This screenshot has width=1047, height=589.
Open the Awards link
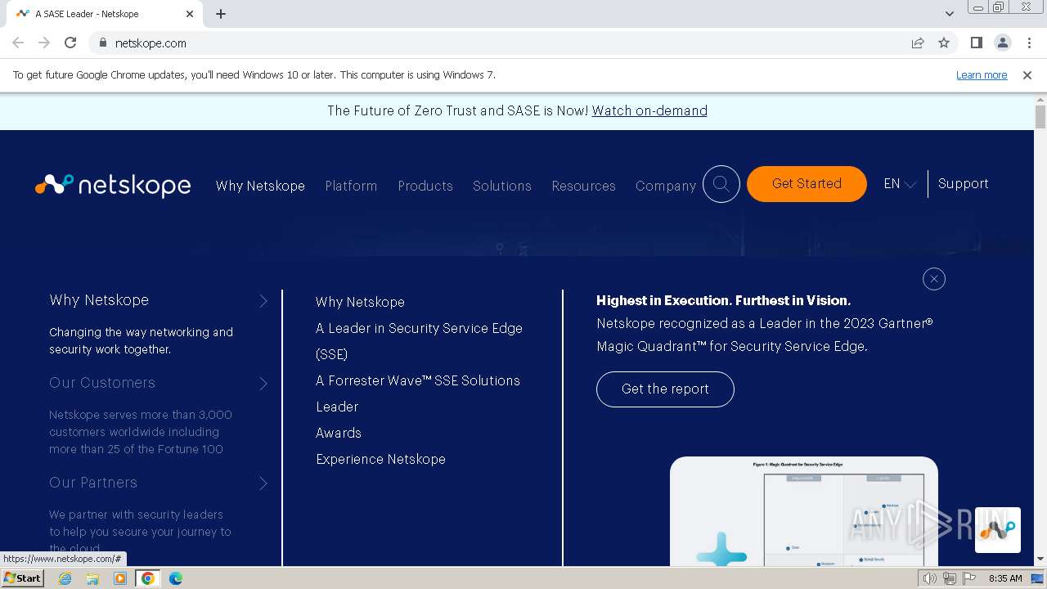pos(339,433)
